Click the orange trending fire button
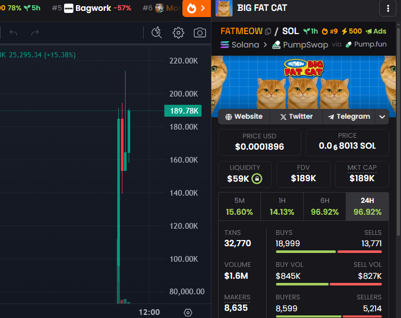Viewport: 401px width, 318px height. (196, 8)
